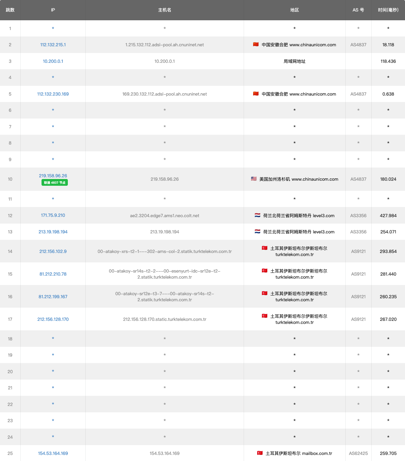Open IP link 112.132.215.1
Viewport: 405px width, 461px height.
[53, 45]
